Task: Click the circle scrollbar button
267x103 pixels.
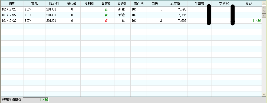Action: tap(264, 11)
